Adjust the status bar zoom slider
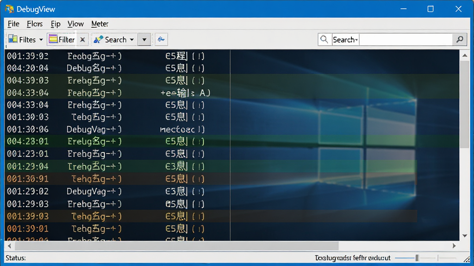474x266 pixels. 417,258
